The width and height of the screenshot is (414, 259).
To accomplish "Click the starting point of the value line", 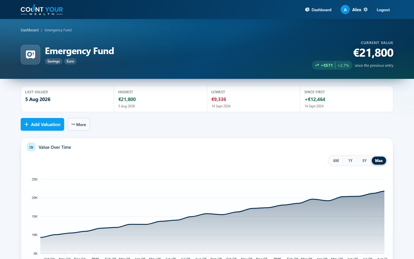I will (x=41, y=237).
